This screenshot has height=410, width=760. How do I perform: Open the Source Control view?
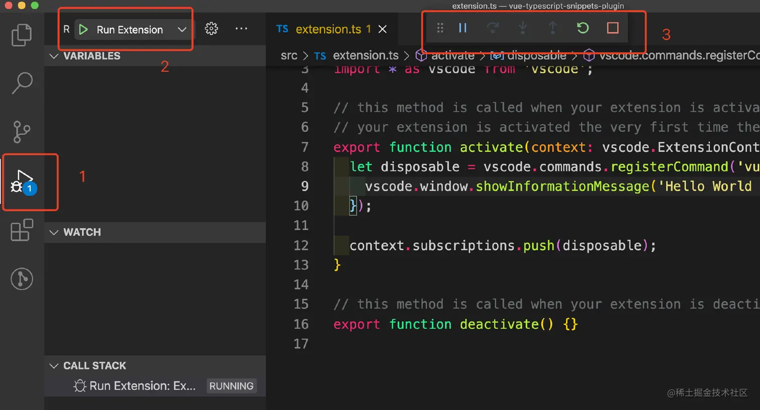(x=22, y=132)
